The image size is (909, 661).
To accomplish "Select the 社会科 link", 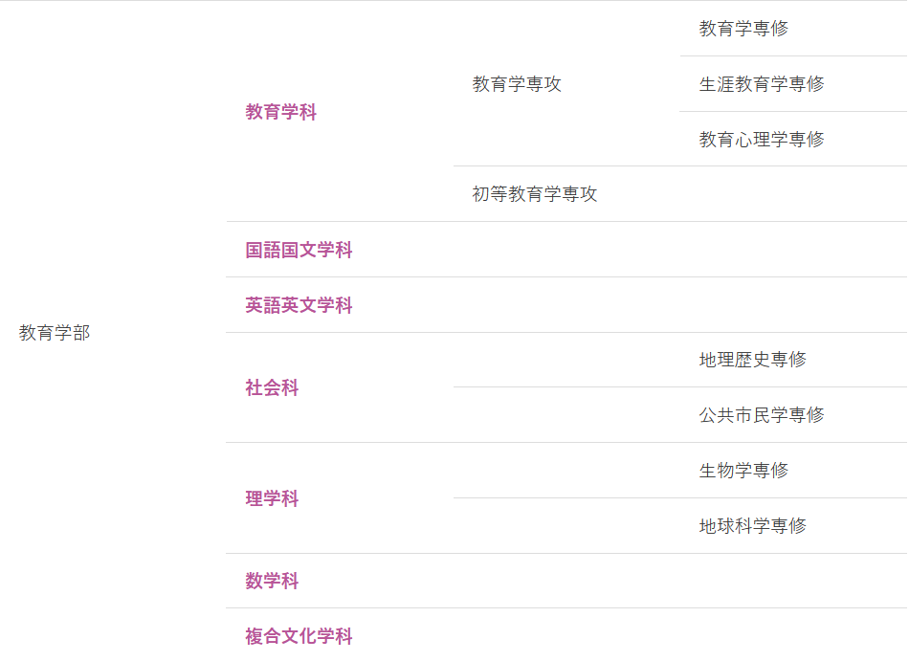I will click(272, 387).
